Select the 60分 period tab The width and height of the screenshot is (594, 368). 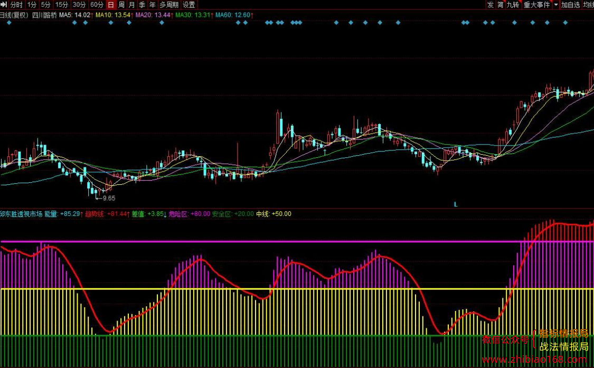[x=97, y=5]
